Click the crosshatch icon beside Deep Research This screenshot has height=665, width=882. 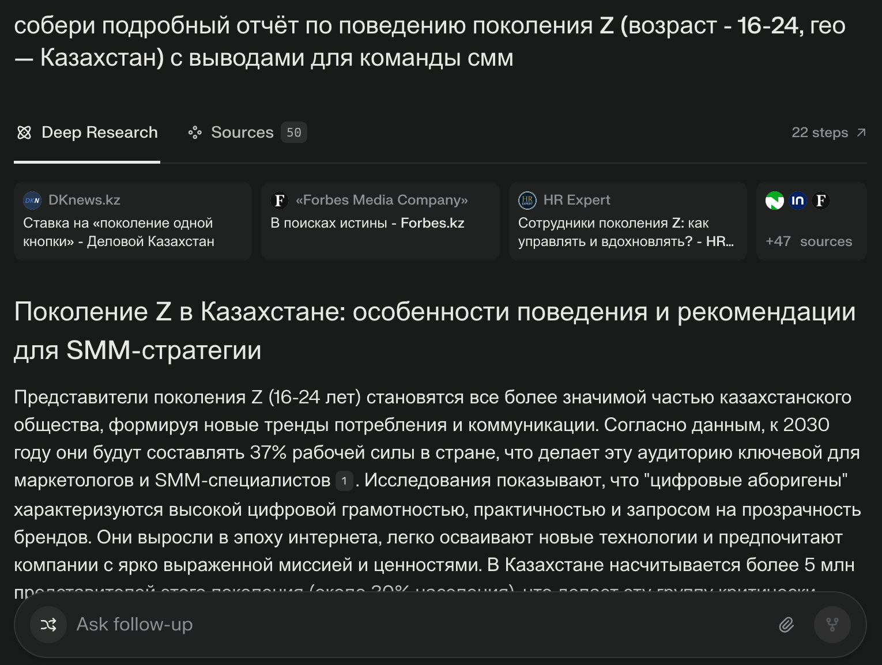pyautogui.click(x=24, y=132)
